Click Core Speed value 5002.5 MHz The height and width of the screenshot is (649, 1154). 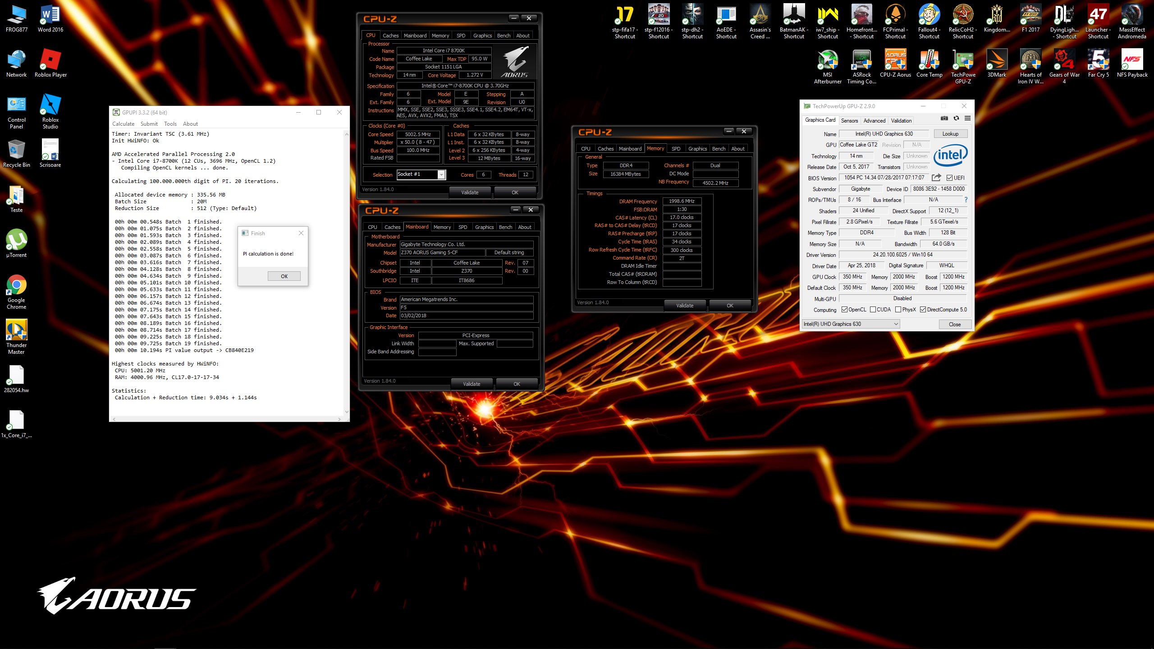point(418,134)
